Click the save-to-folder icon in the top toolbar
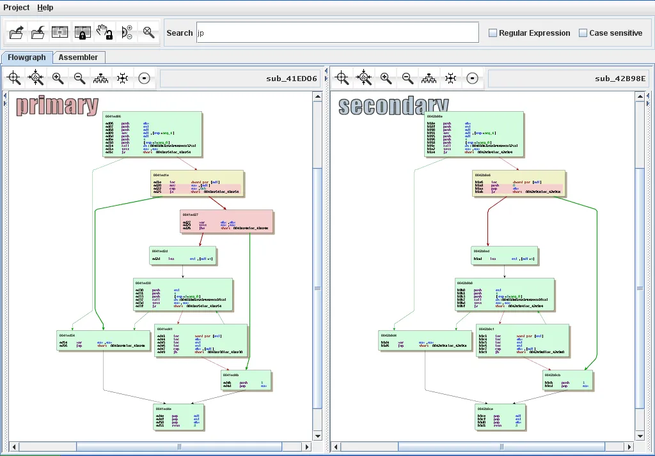This screenshot has height=456, width=655. [x=38, y=32]
